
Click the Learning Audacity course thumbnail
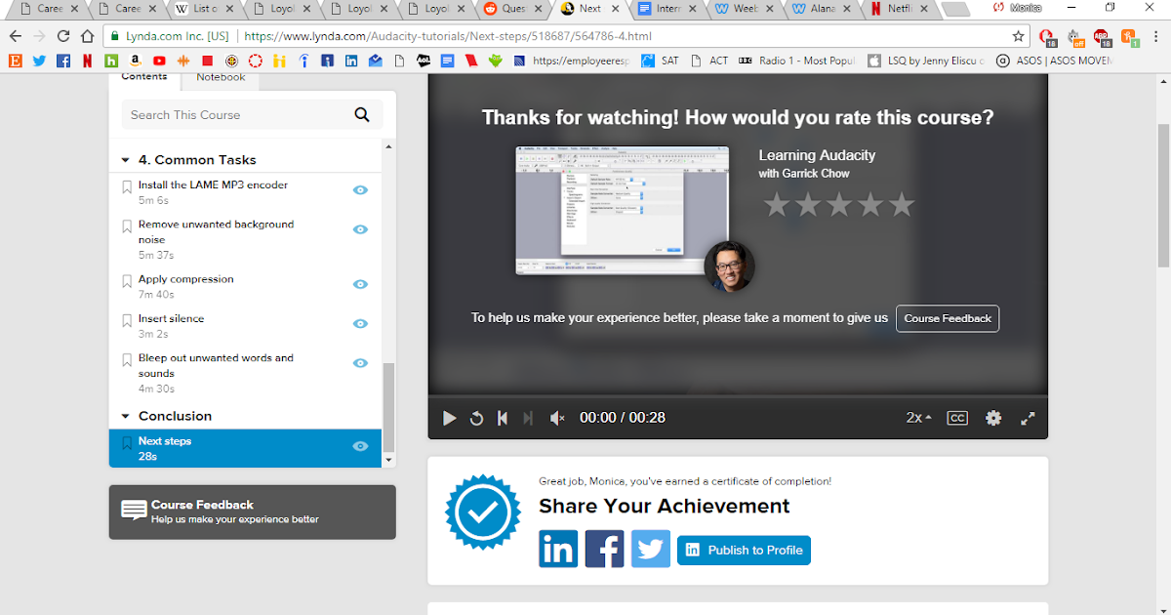pyautogui.click(x=622, y=211)
